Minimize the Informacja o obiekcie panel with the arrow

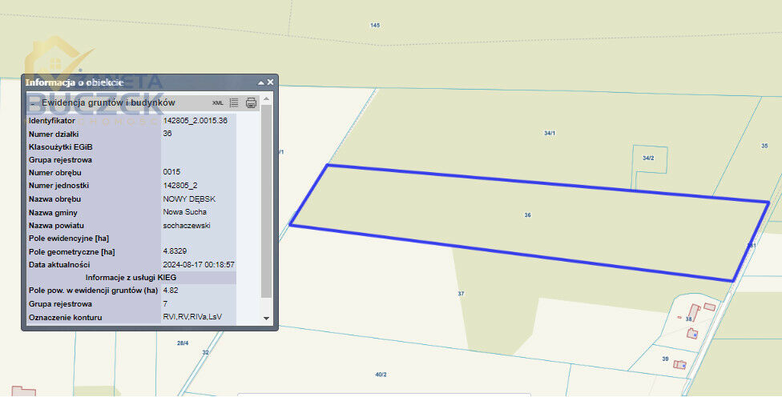pyautogui.click(x=260, y=82)
